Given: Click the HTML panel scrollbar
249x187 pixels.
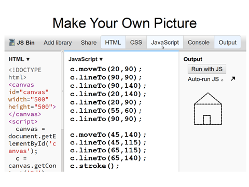Looking at the screenshot, I should (x=62, y=111).
